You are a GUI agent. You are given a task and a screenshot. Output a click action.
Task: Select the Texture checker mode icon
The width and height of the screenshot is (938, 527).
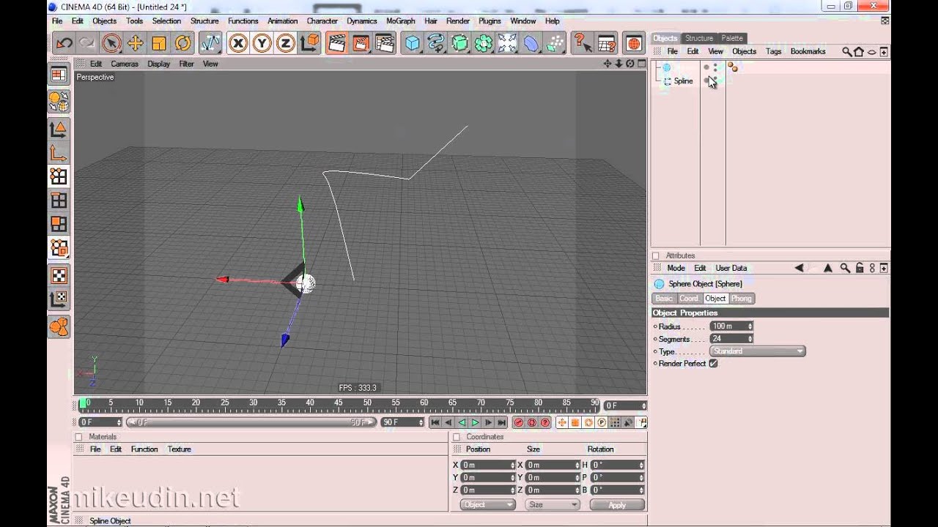(x=59, y=275)
